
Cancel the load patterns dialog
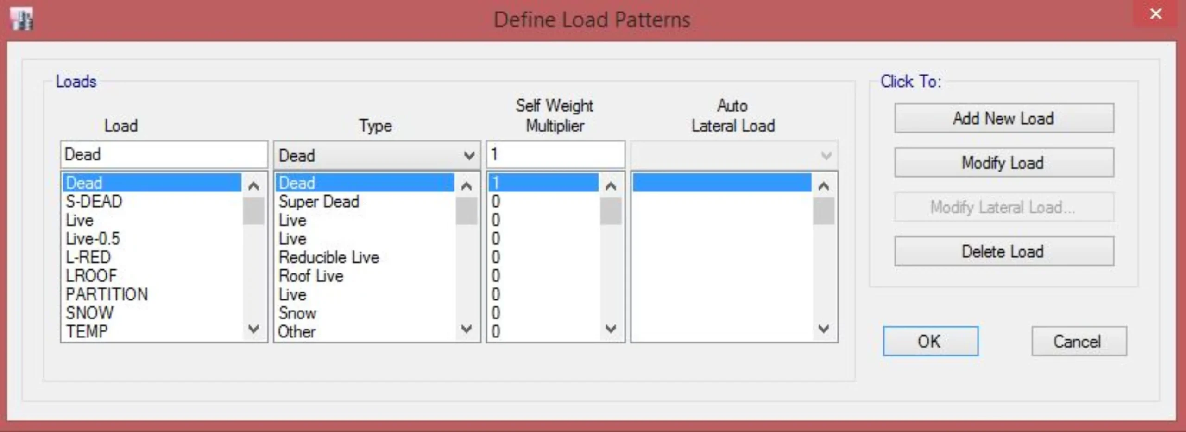point(1078,341)
